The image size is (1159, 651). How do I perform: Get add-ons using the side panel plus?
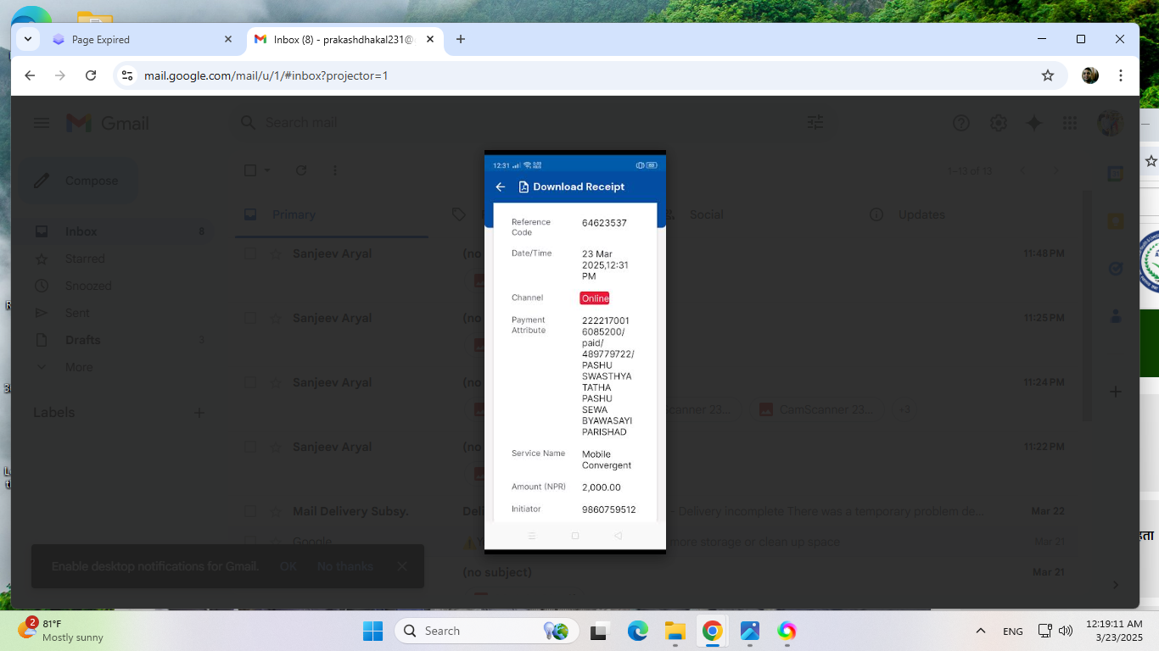point(1116,392)
